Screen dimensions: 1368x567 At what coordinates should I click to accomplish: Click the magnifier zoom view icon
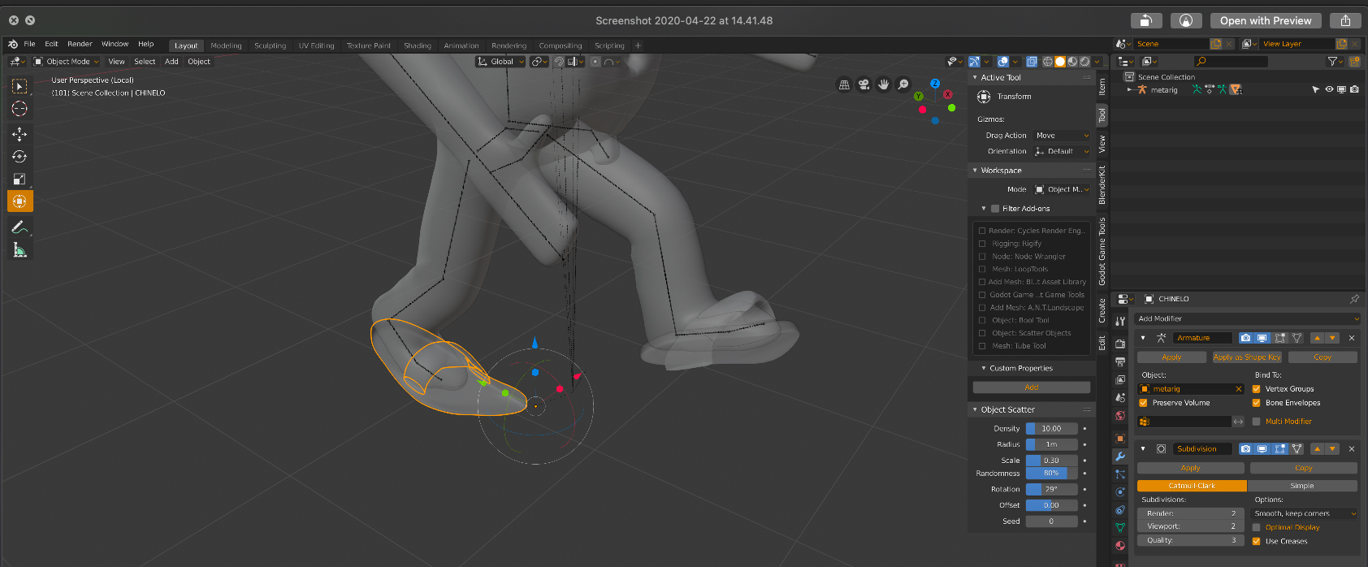[x=903, y=84]
